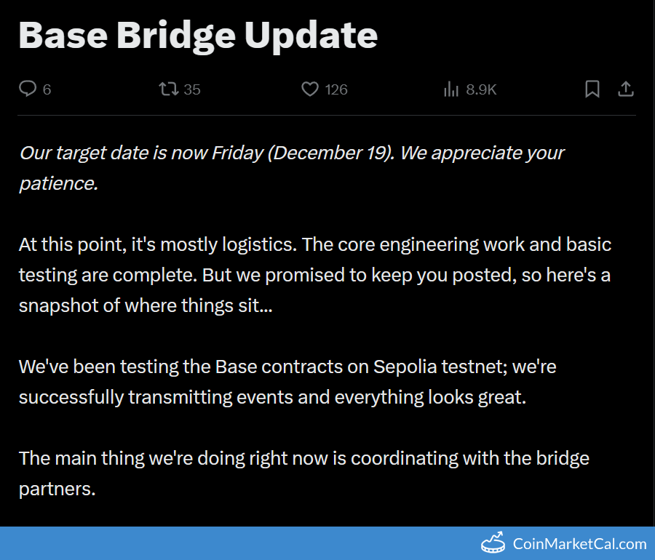Click the repost arrows icon
This screenshot has height=560, width=655.
pos(167,89)
